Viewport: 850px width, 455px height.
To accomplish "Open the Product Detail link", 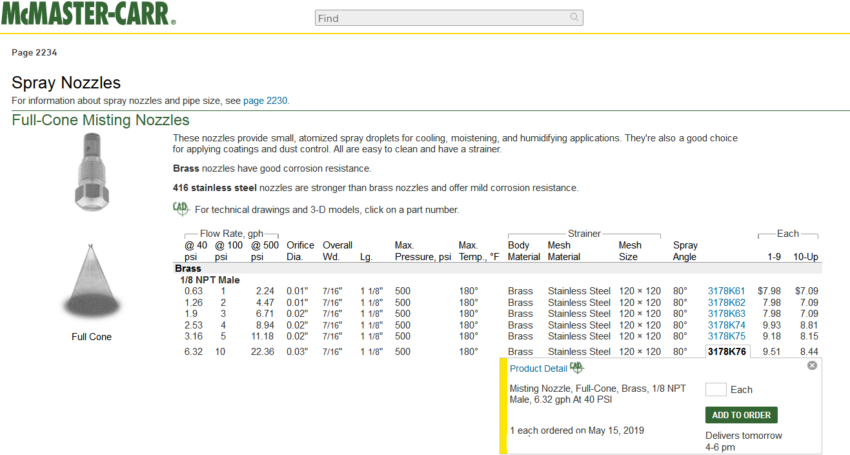I will pos(538,369).
